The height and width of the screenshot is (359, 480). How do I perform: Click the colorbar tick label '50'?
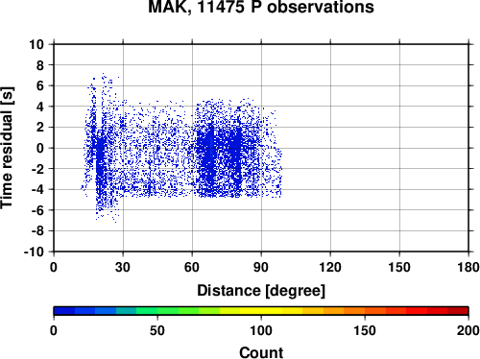click(x=157, y=330)
